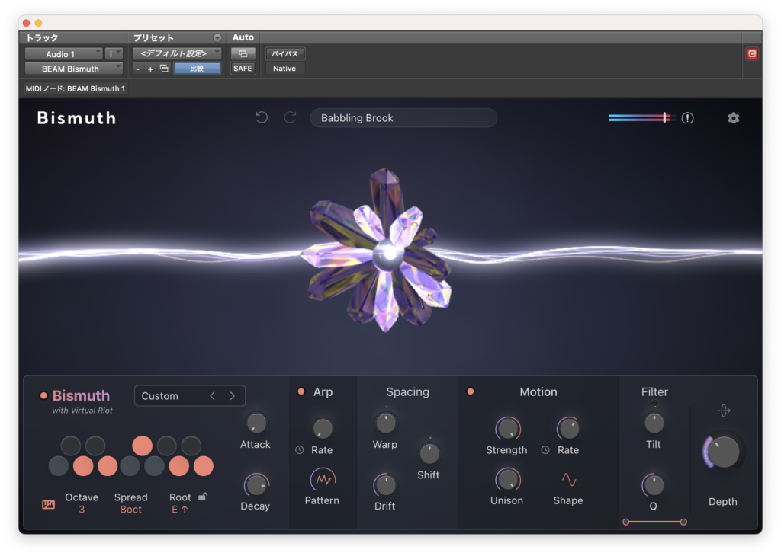This screenshot has height=556, width=781.
Task: Click the exclamation info icon
Action: 687,118
